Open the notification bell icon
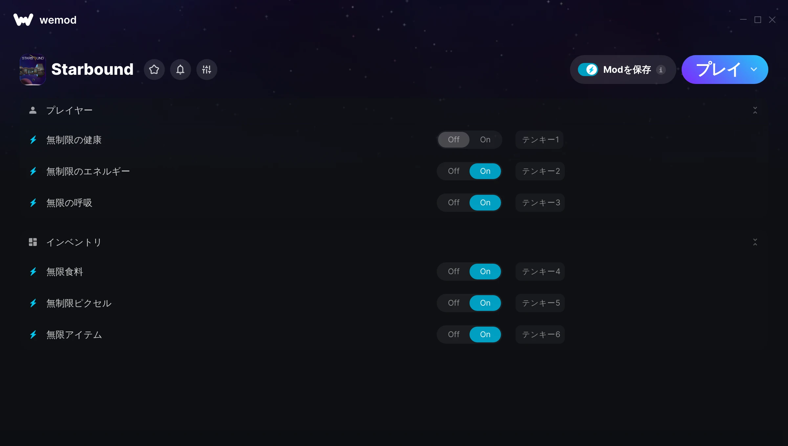This screenshot has height=446, width=788. 180,70
